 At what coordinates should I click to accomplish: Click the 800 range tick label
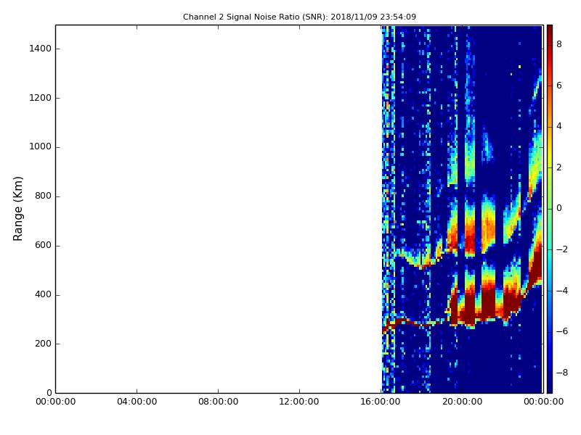(43, 196)
